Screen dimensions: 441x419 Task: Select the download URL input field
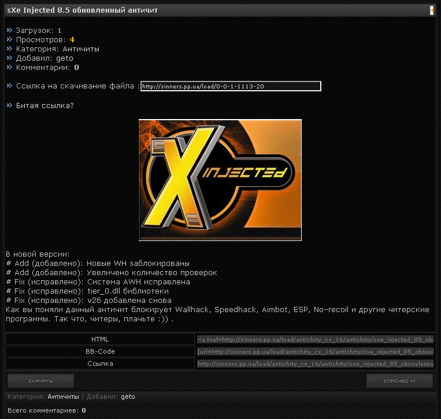231,86
